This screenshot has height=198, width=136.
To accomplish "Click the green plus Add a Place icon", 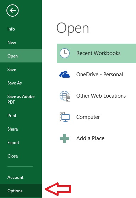I will point(65,138).
